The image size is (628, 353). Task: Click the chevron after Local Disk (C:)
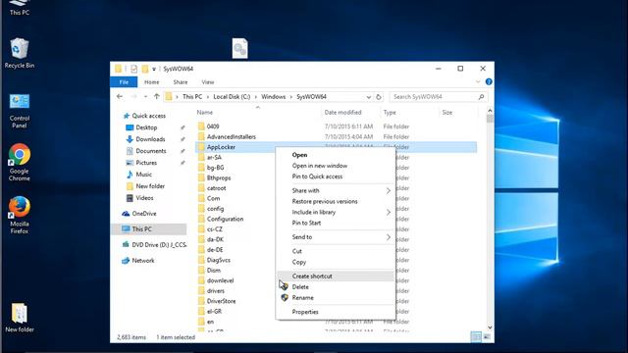point(256,97)
